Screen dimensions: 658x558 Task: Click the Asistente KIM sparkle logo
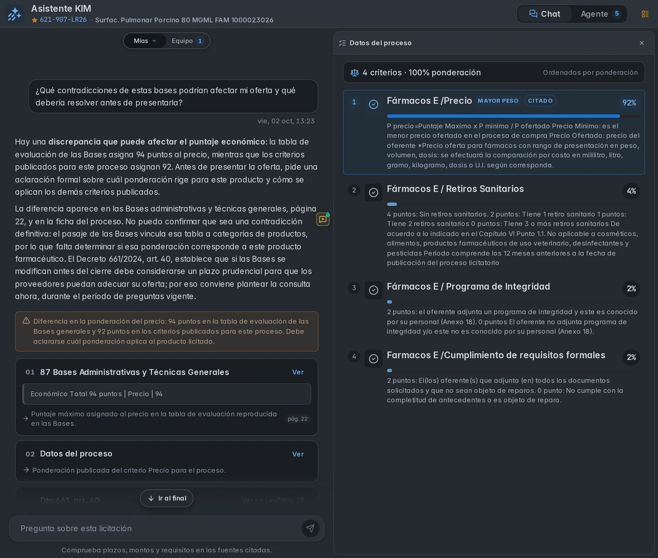14,14
